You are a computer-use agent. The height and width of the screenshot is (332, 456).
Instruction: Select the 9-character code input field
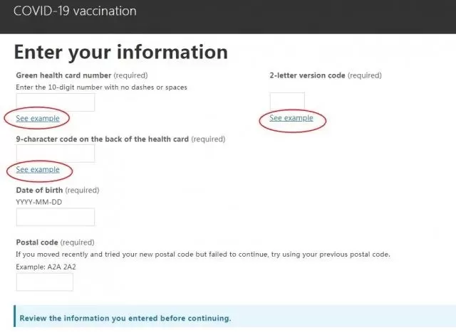pyautogui.click(x=56, y=154)
